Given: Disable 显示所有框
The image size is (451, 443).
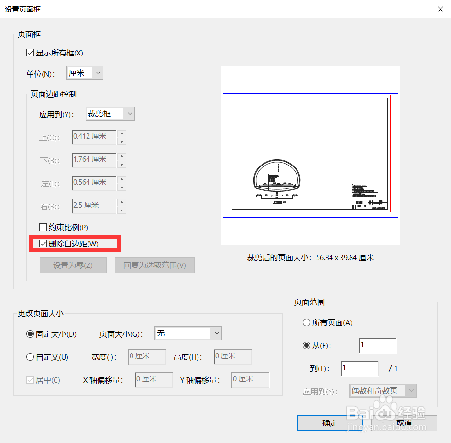Looking at the screenshot, I should 30,53.
